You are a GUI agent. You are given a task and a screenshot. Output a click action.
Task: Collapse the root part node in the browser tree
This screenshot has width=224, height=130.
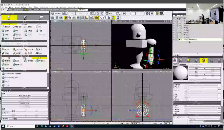coord(178,19)
